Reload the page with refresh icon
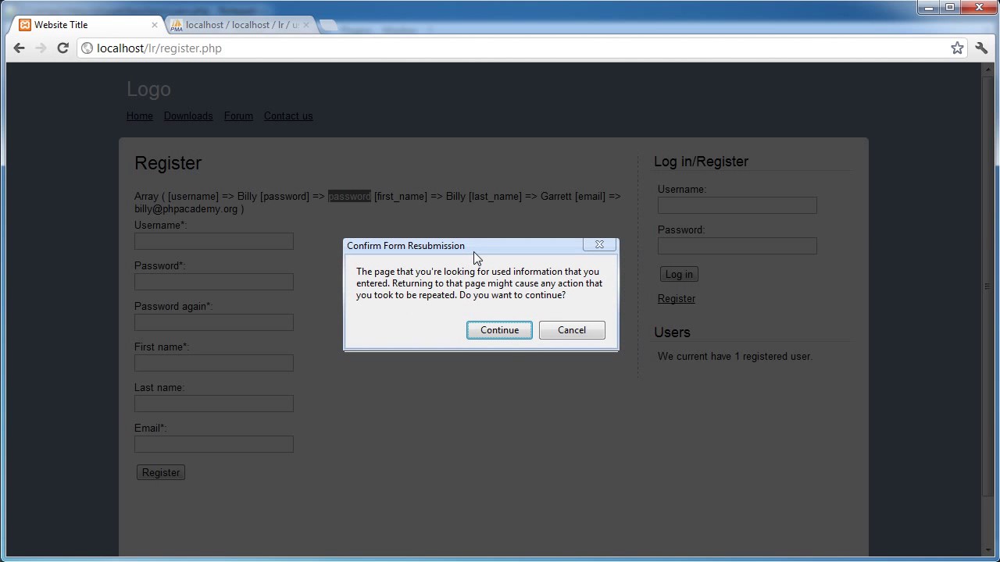This screenshot has height=562, width=1000. (x=63, y=48)
